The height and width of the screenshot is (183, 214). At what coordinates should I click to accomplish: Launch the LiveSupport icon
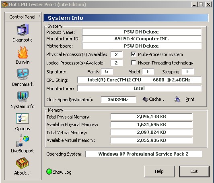pos(23,141)
